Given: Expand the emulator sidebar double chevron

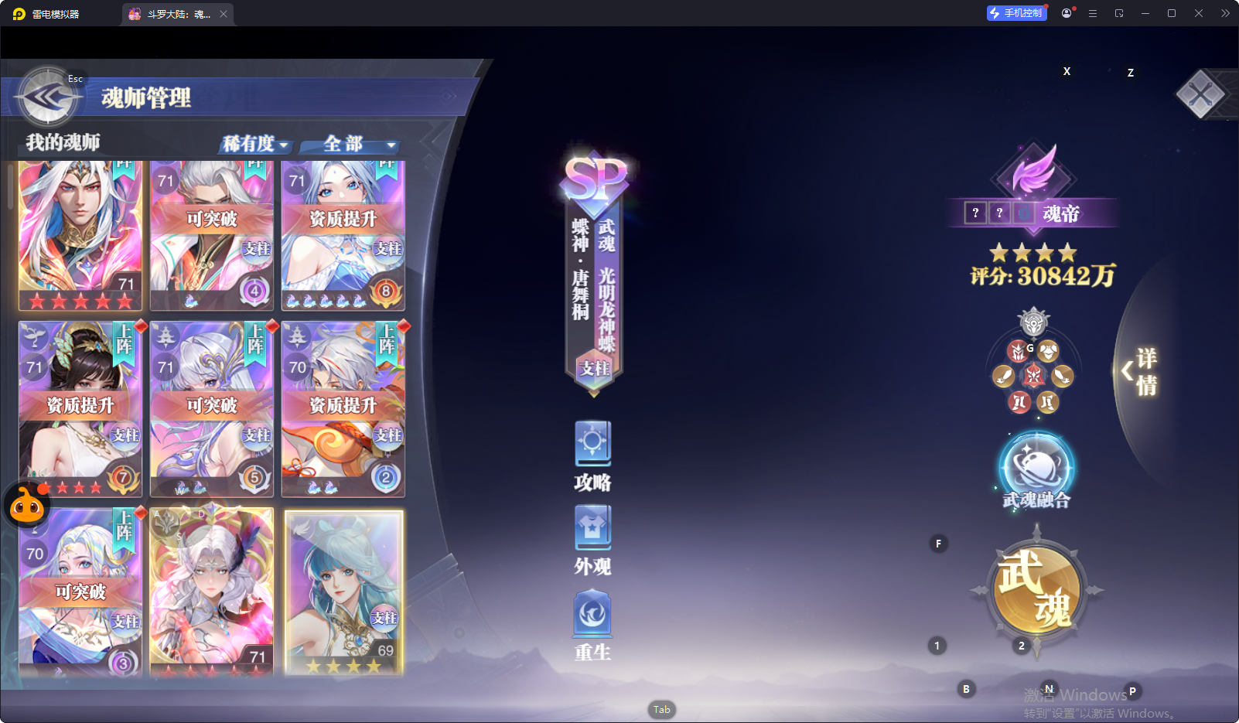Looking at the screenshot, I should (1226, 13).
